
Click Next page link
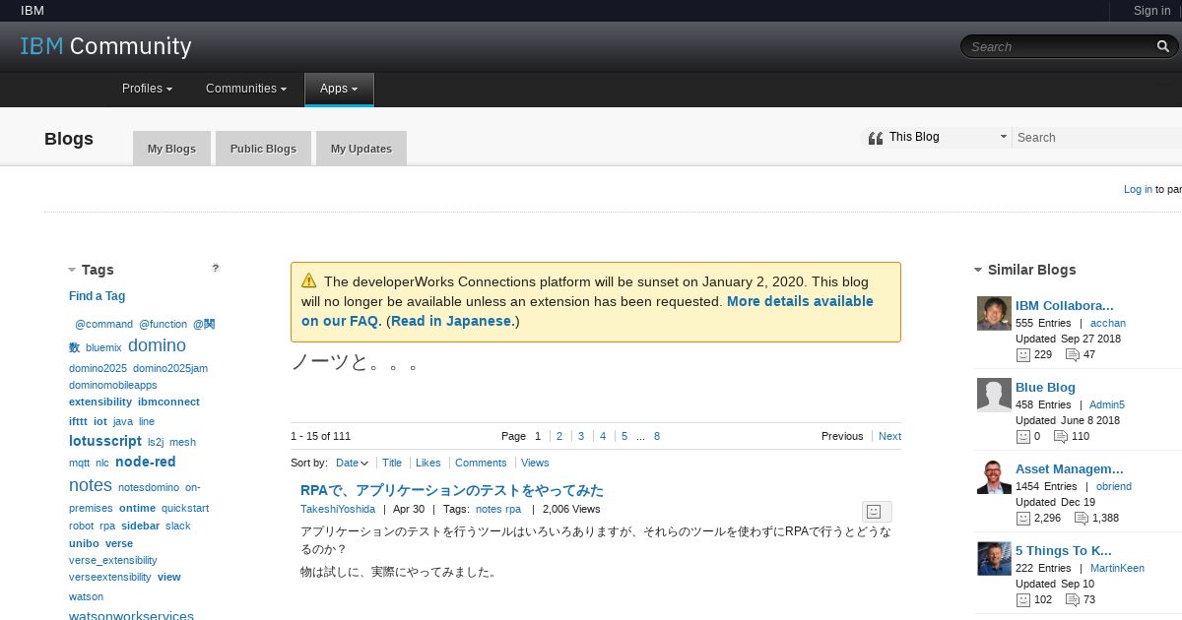(889, 436)
